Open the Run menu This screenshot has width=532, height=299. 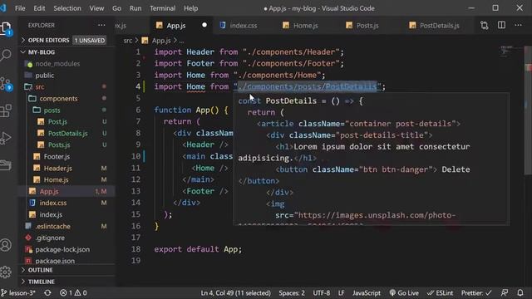[135, 8]
